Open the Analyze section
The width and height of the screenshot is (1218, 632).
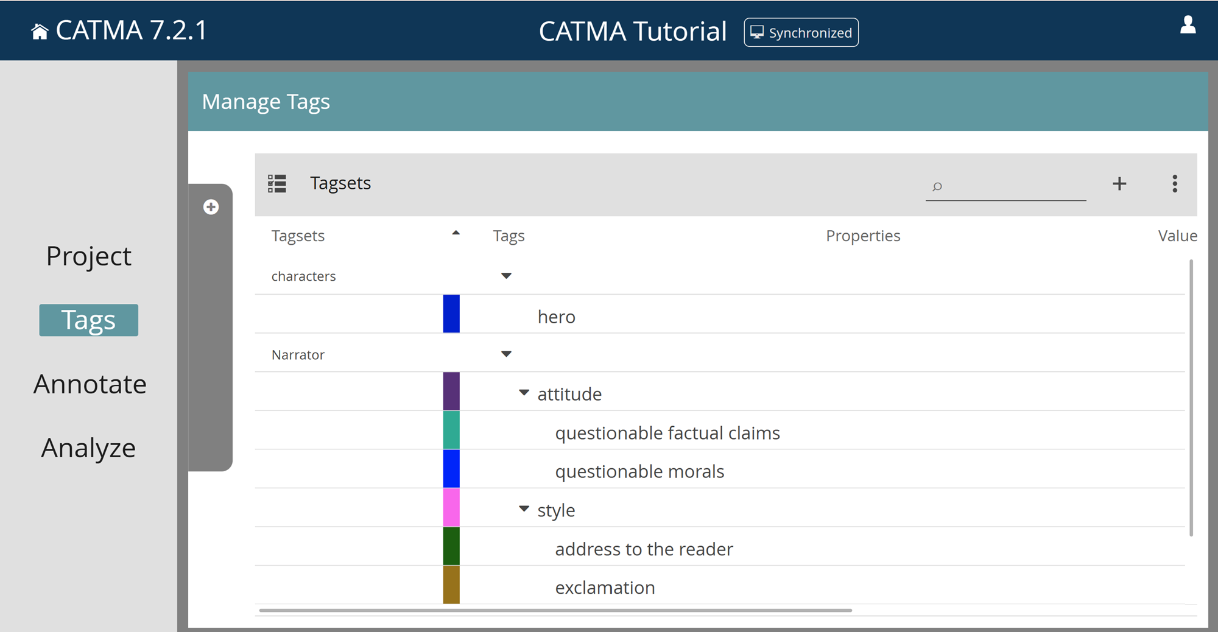point(88,448)
